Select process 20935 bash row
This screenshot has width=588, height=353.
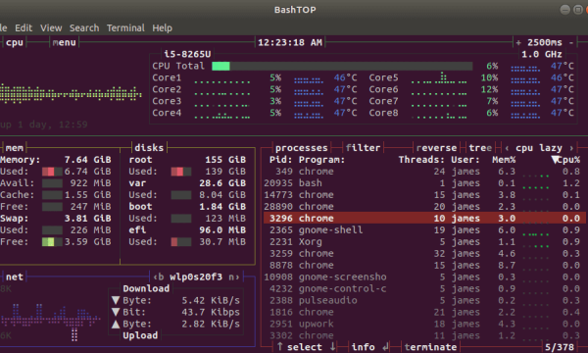(x=424, y=183)
